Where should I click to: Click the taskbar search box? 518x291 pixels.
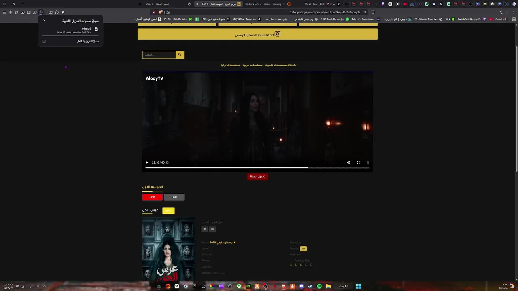(343, 286)
